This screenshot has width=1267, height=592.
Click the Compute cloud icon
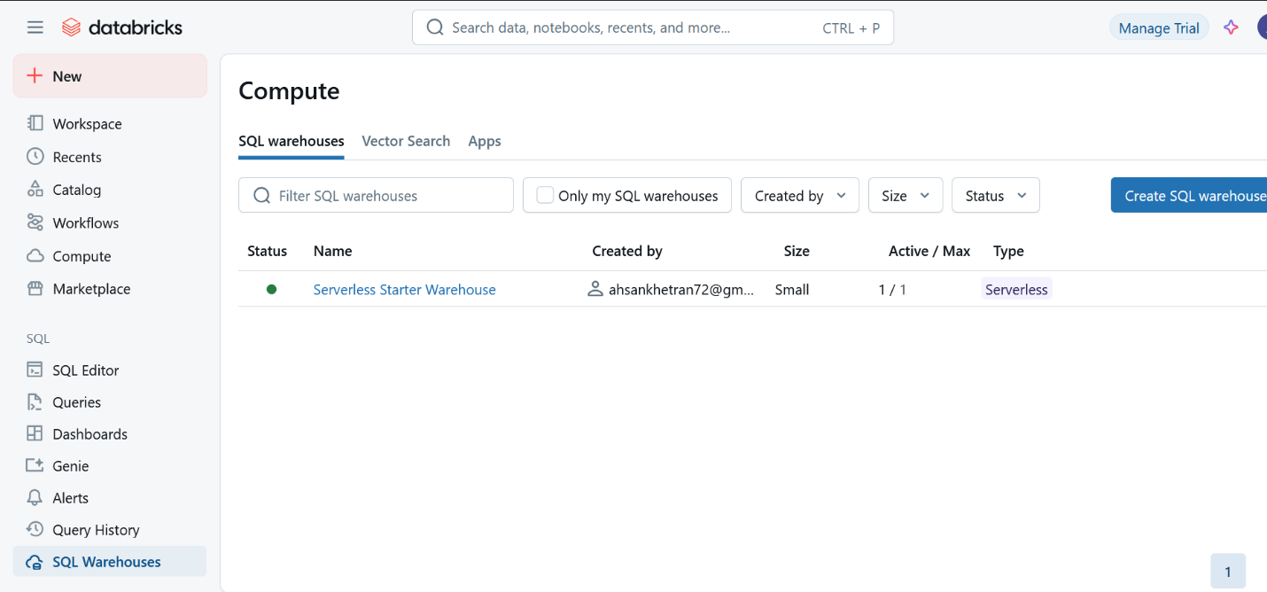click(x=35, y=256)
